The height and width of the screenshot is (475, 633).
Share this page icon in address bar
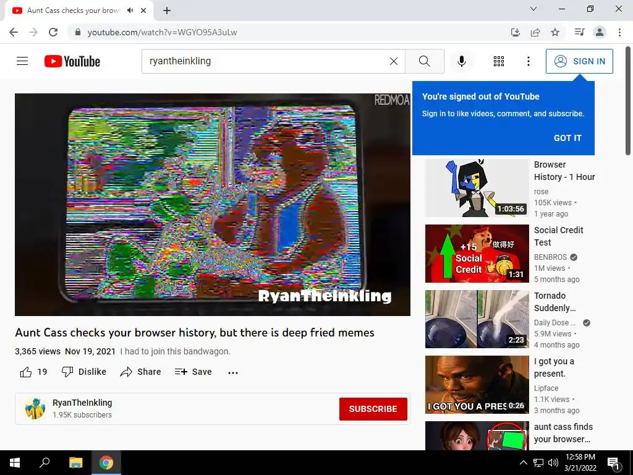(x=535, y=32)
